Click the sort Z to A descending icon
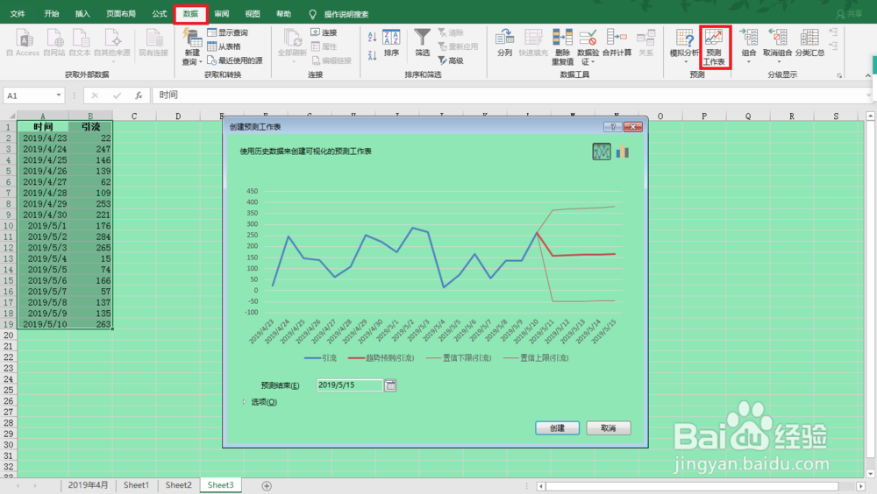The image size is (877, 494). pos(373,55)
